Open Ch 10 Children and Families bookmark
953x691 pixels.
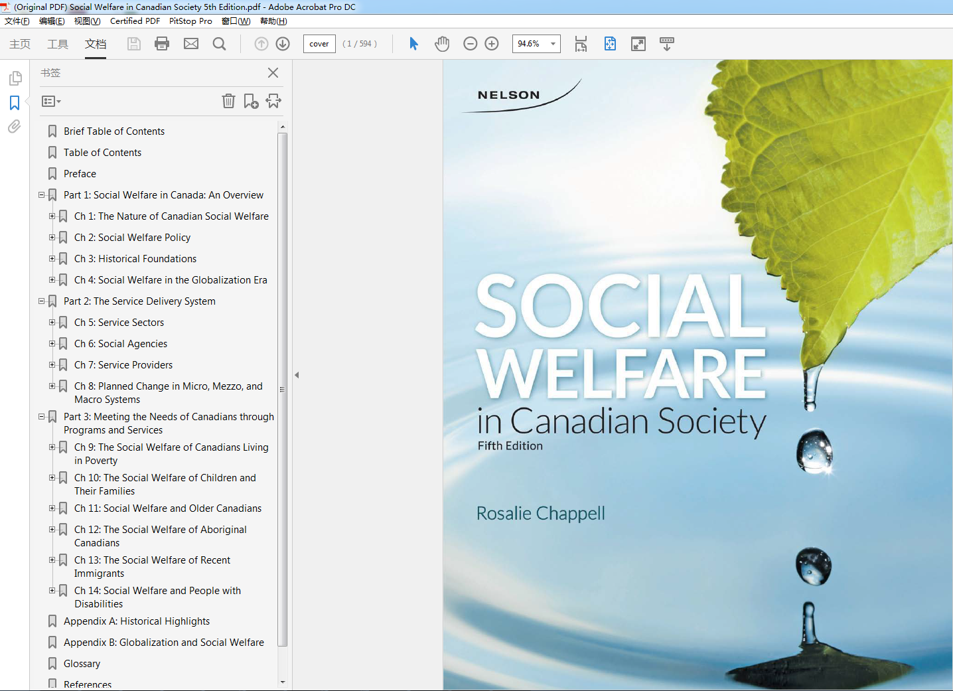(165, 485)
